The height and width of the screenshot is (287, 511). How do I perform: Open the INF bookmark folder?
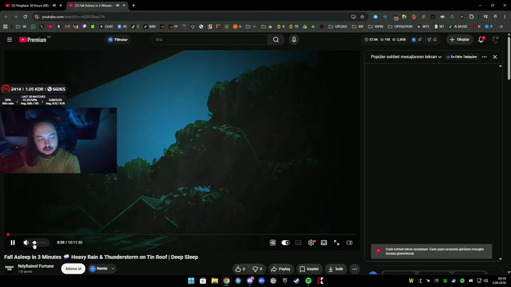pyautogui.click(x=357, y=27)
